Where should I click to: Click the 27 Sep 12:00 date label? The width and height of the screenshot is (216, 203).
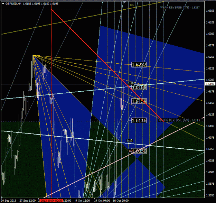click(28, 201)
